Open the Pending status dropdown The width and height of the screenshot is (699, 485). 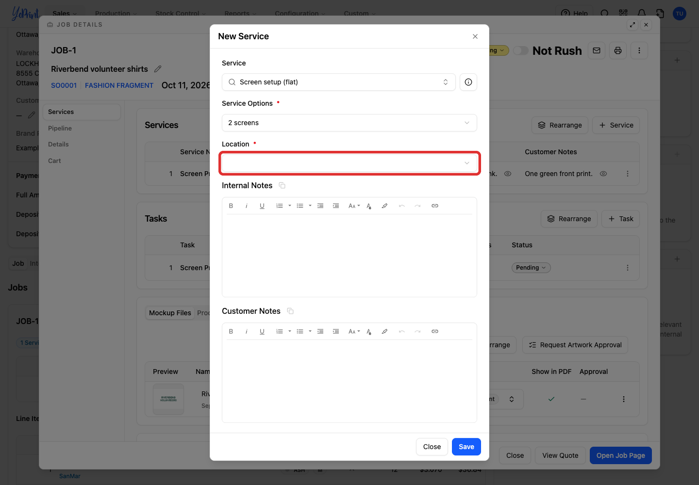(x=531, y=268)
